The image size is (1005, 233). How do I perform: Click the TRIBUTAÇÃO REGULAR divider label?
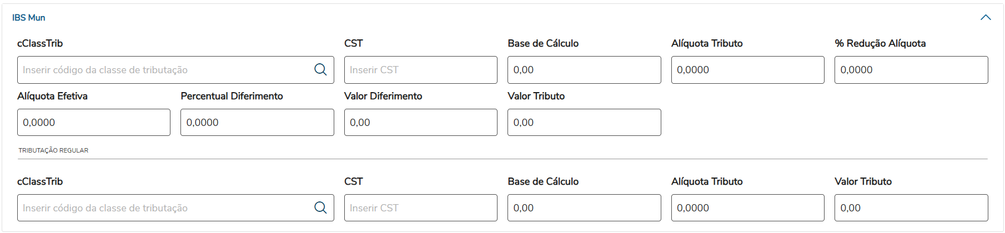53,150
